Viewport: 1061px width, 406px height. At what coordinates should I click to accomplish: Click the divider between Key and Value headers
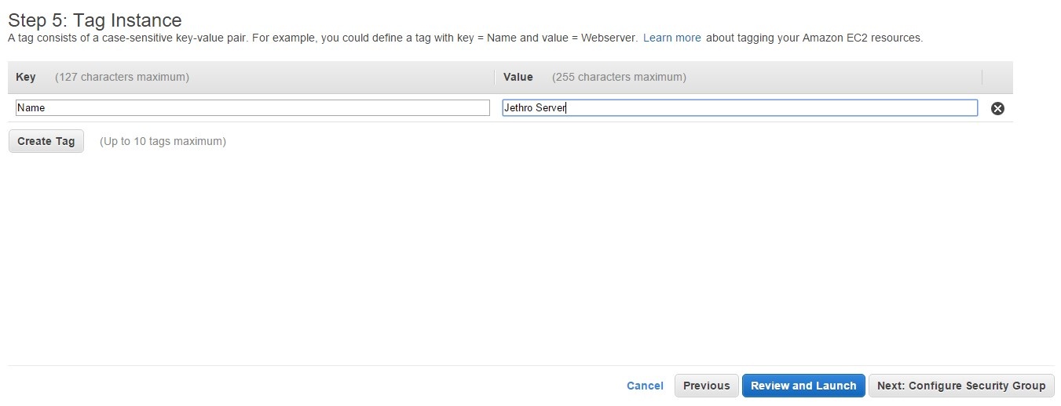coord(495,77)
